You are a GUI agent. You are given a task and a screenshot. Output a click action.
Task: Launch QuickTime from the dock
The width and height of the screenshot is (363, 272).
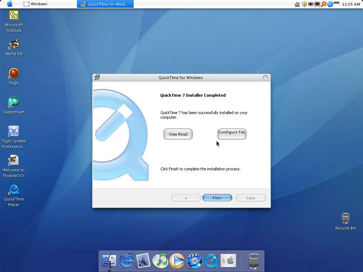[x=211, y=261]
